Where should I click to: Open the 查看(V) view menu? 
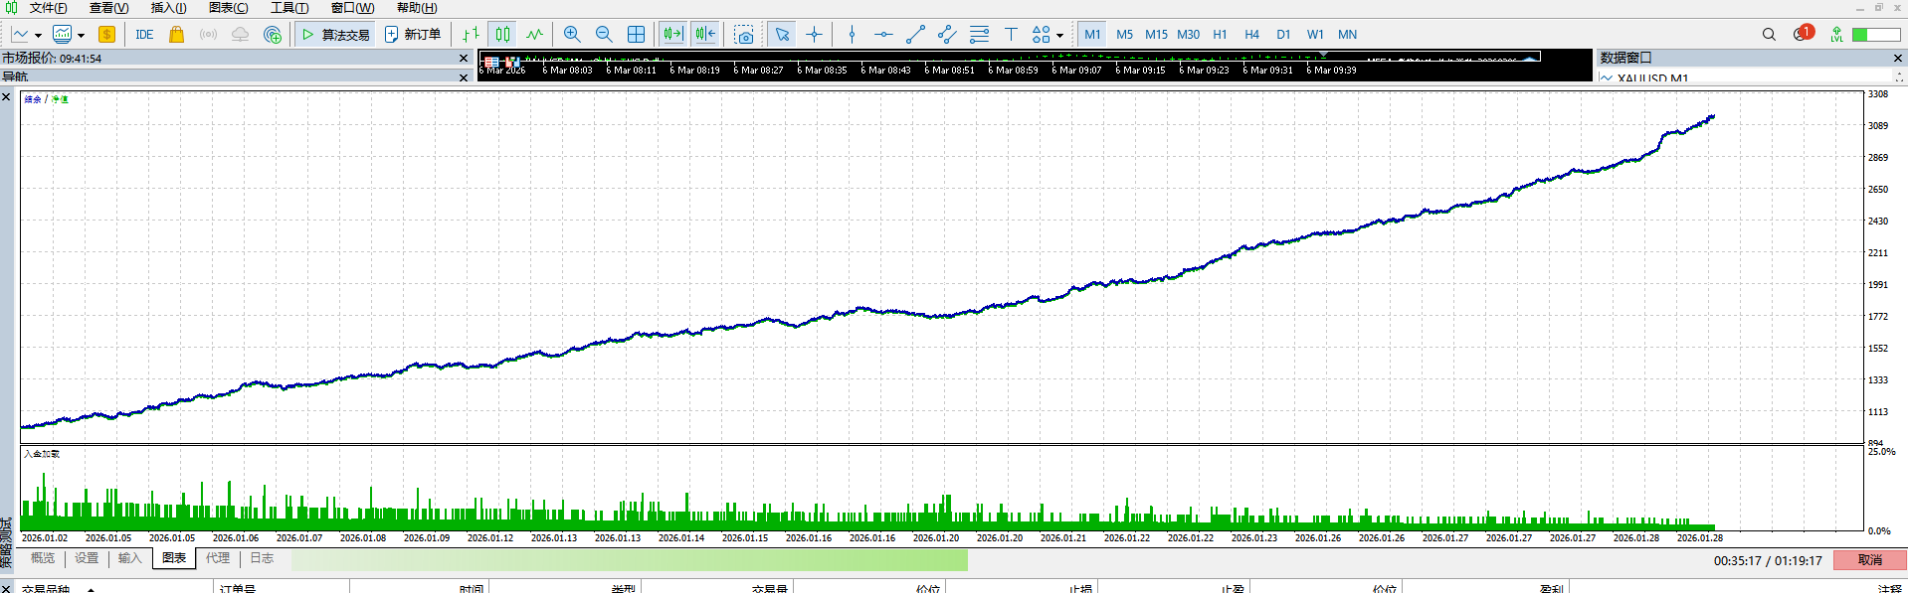tap(109, 8)
